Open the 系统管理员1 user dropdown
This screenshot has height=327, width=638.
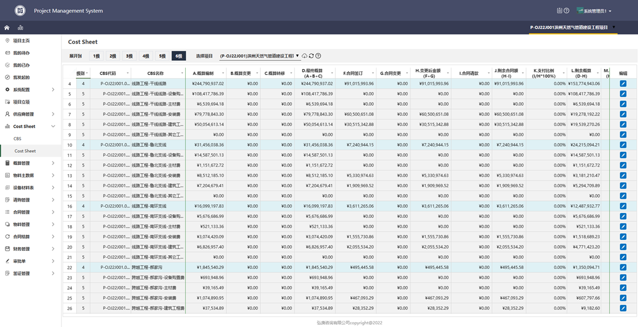(594, 11)
